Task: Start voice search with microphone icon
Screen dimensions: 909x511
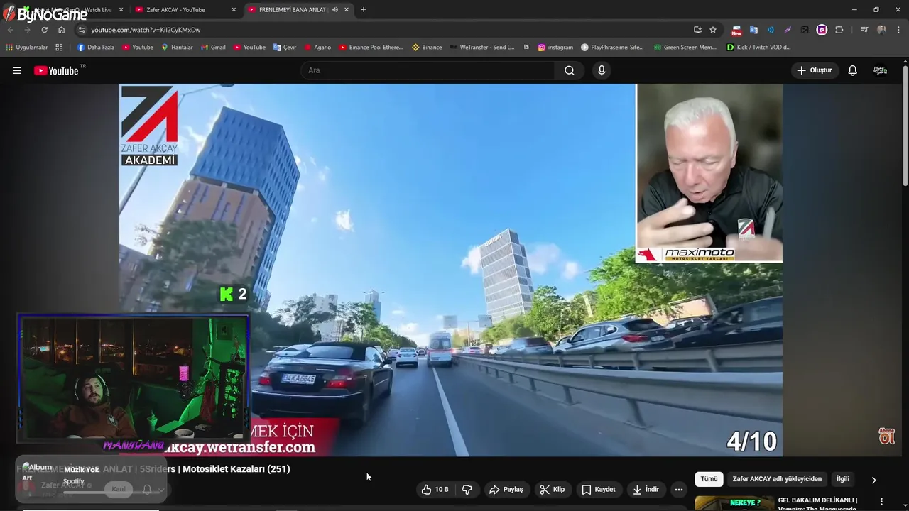Action: pos(602,70)
